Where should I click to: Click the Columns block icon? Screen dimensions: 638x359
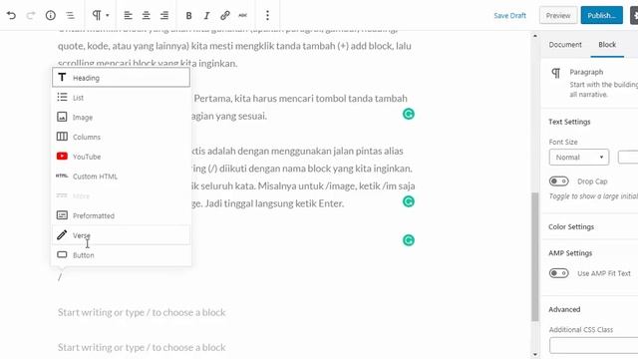[62, 137]
